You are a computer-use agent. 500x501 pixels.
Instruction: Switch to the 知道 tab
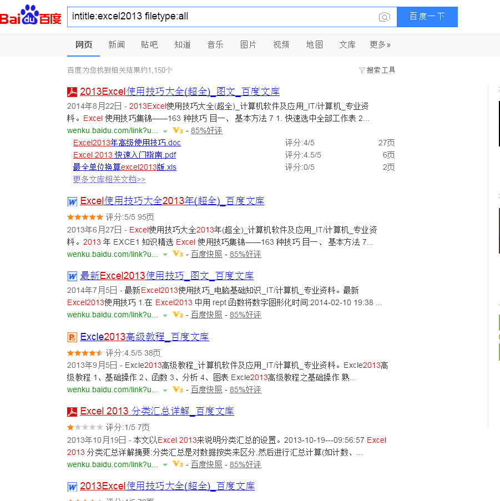click(183, 45)
